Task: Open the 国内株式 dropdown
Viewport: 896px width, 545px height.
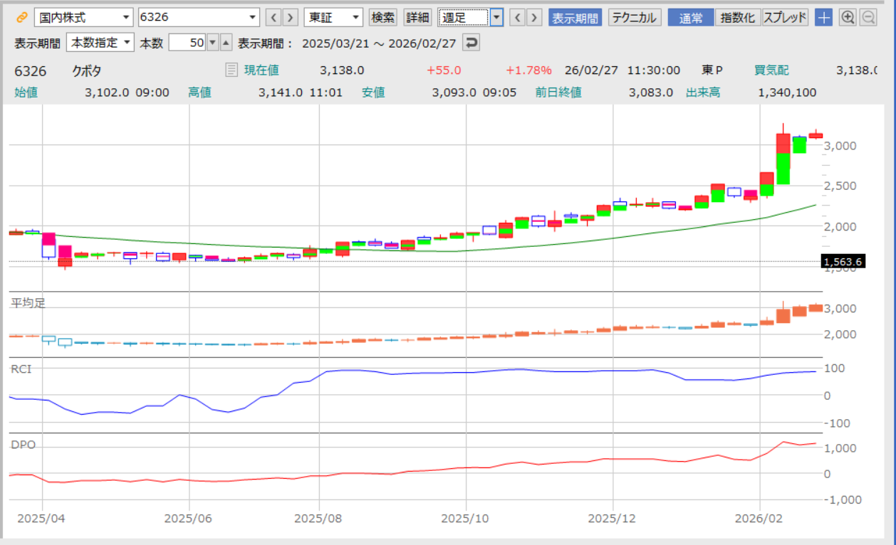Action: point(83,18)
